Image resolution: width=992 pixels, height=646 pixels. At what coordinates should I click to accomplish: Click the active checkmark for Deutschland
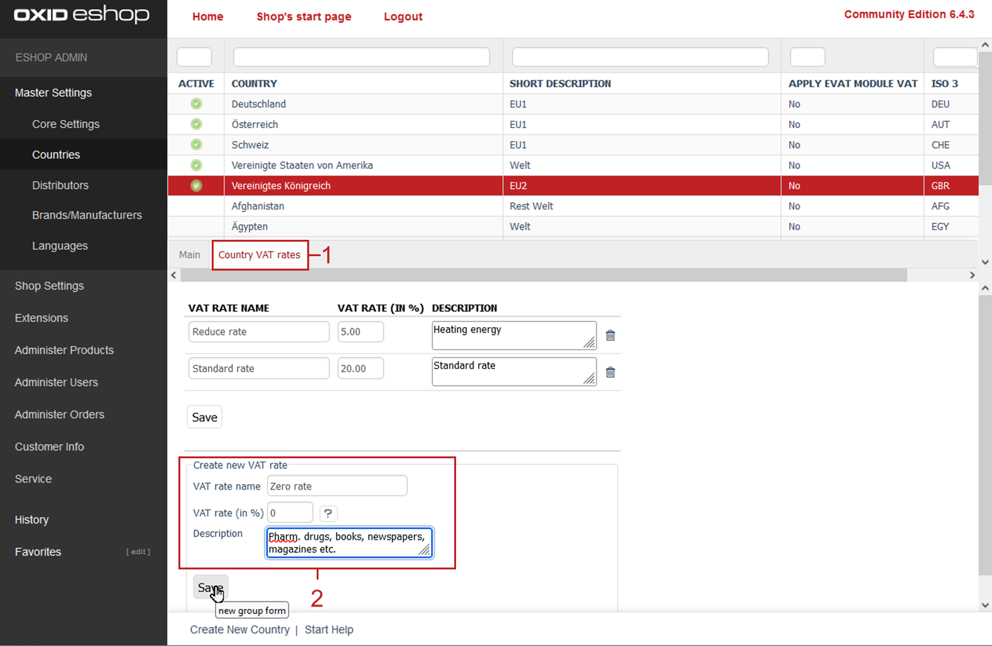click(x=196, y=104)
